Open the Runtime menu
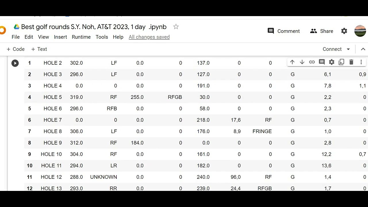This screenshot has width=368, height=207. click(81, 37)
